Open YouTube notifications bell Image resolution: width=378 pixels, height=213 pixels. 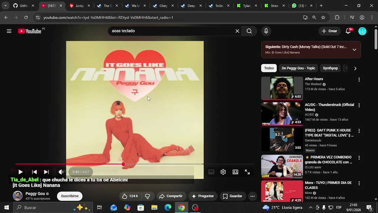point(348,31)
